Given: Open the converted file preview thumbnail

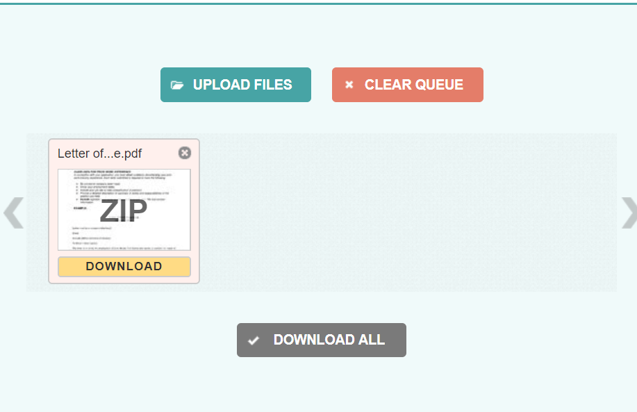Looking at the screenshot, I should click(x=124, y=207).
